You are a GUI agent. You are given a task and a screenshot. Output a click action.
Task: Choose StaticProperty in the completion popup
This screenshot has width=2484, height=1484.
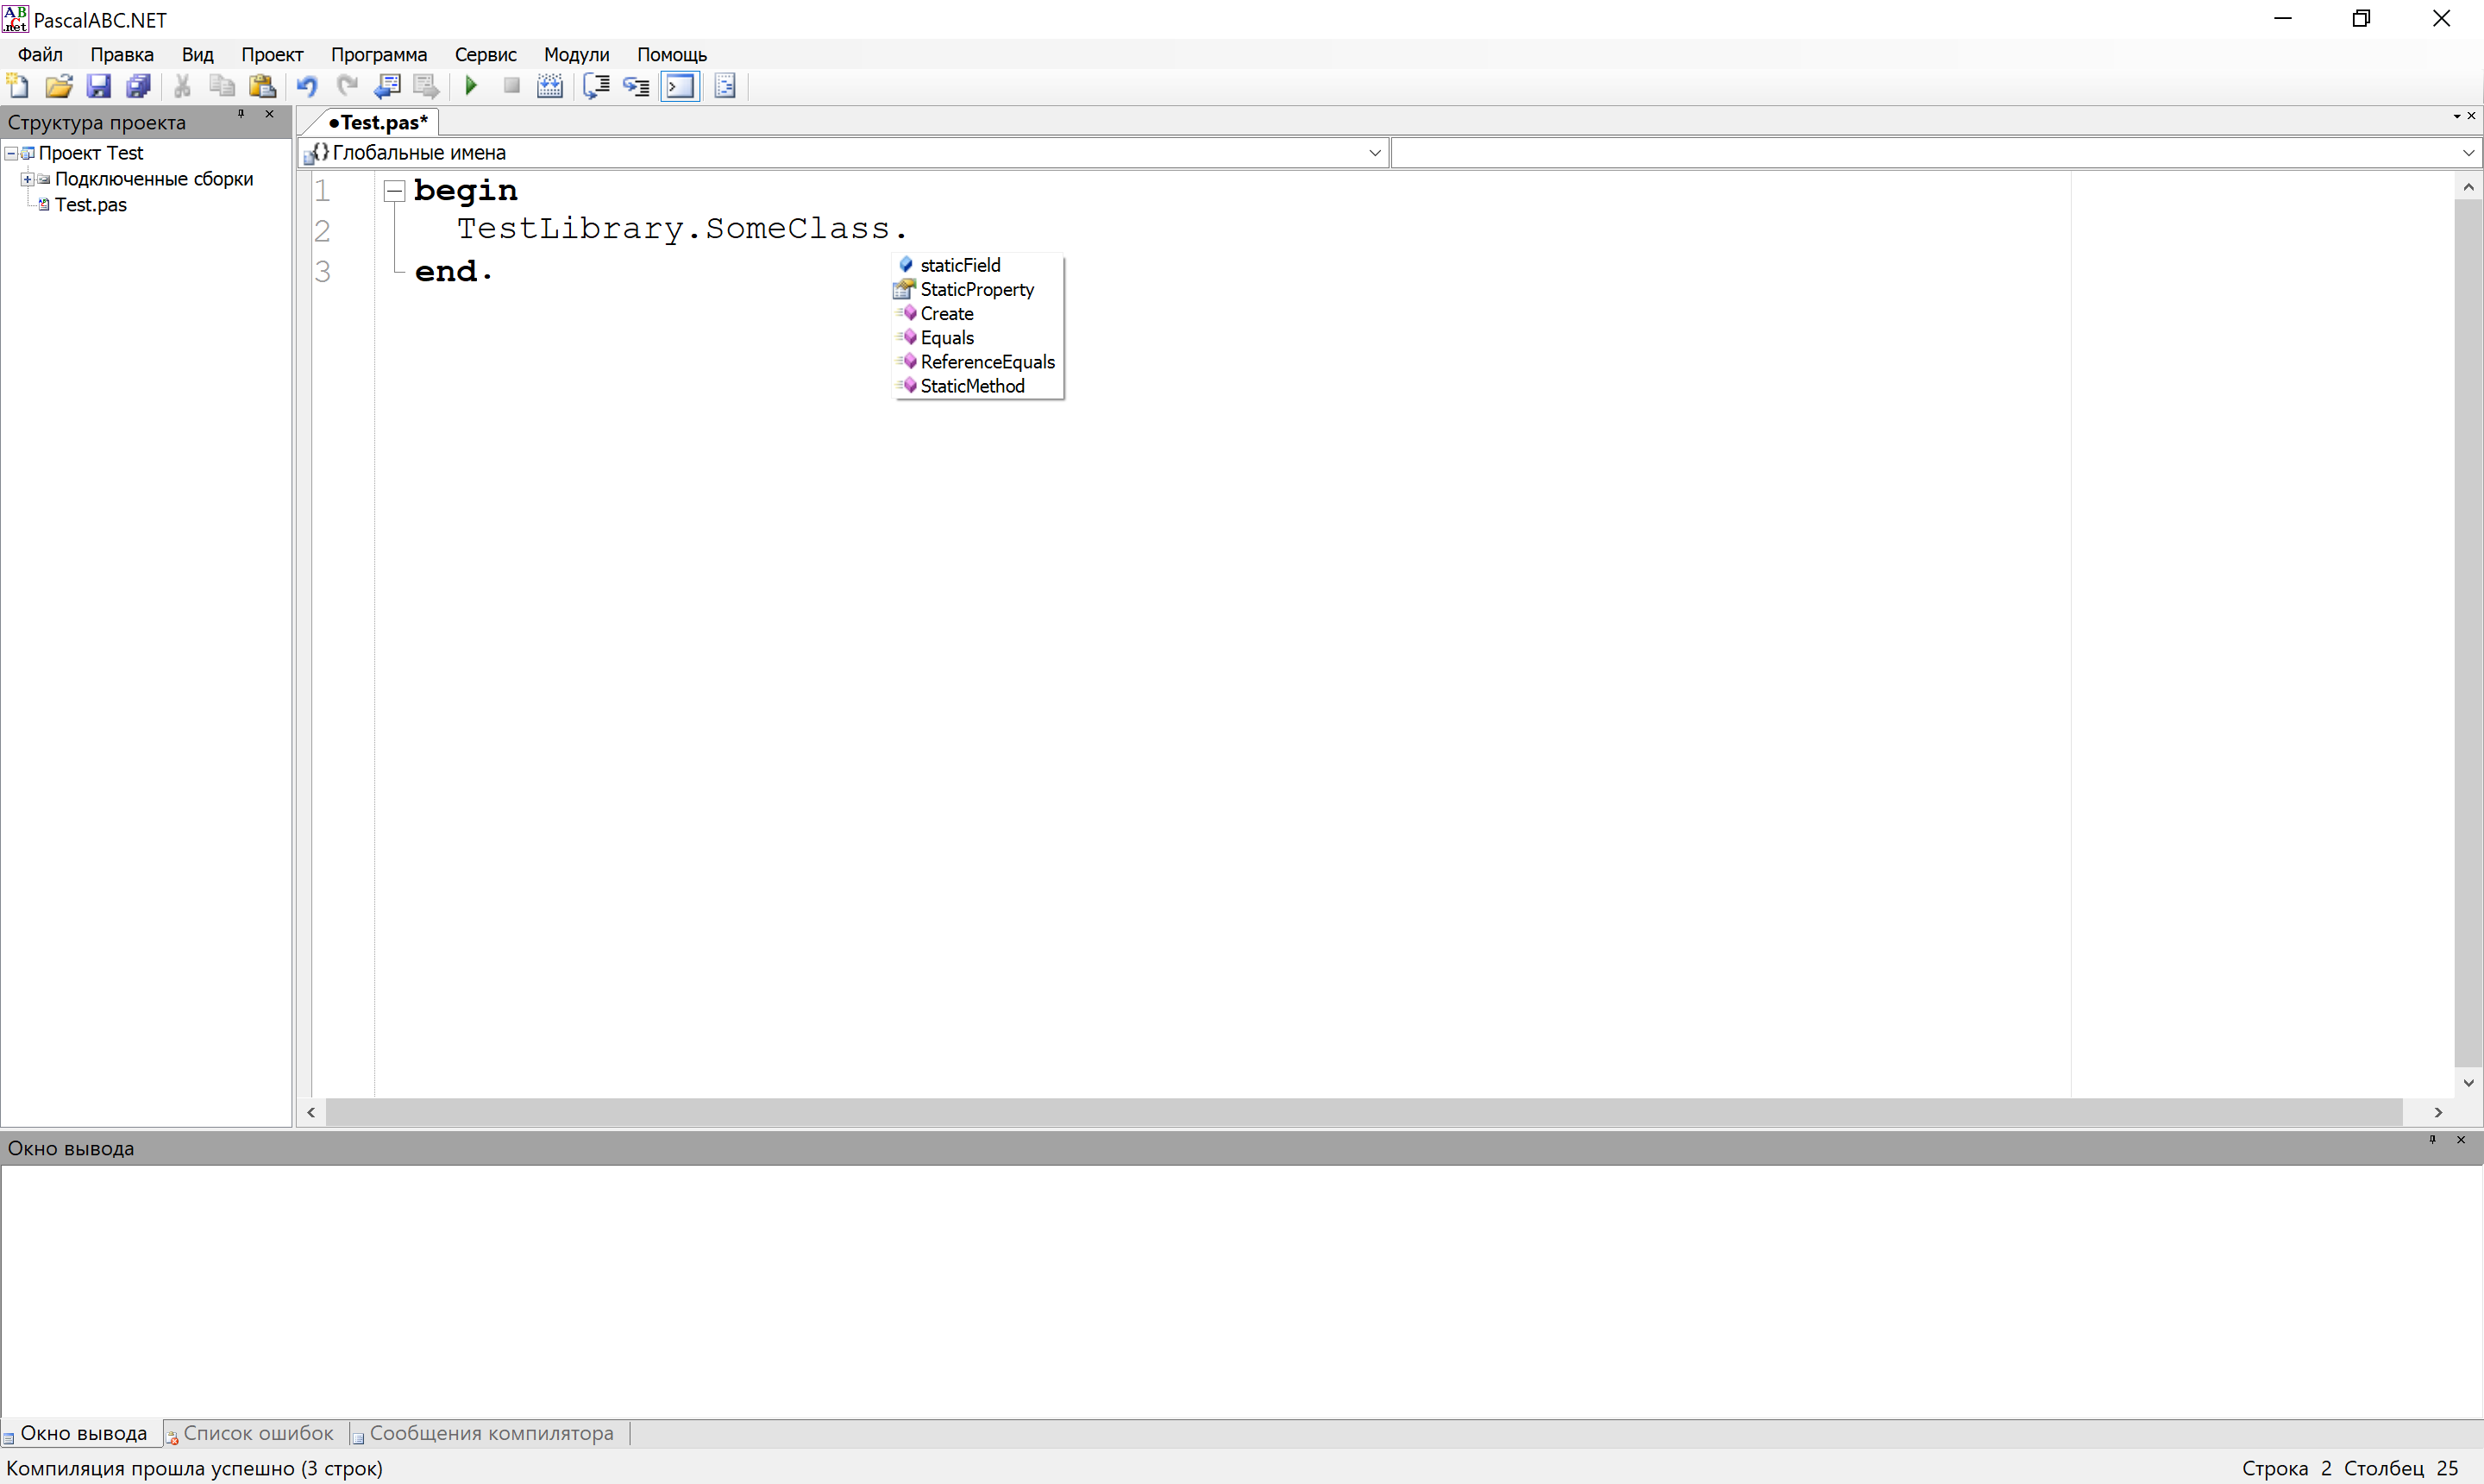coord(976,289)
